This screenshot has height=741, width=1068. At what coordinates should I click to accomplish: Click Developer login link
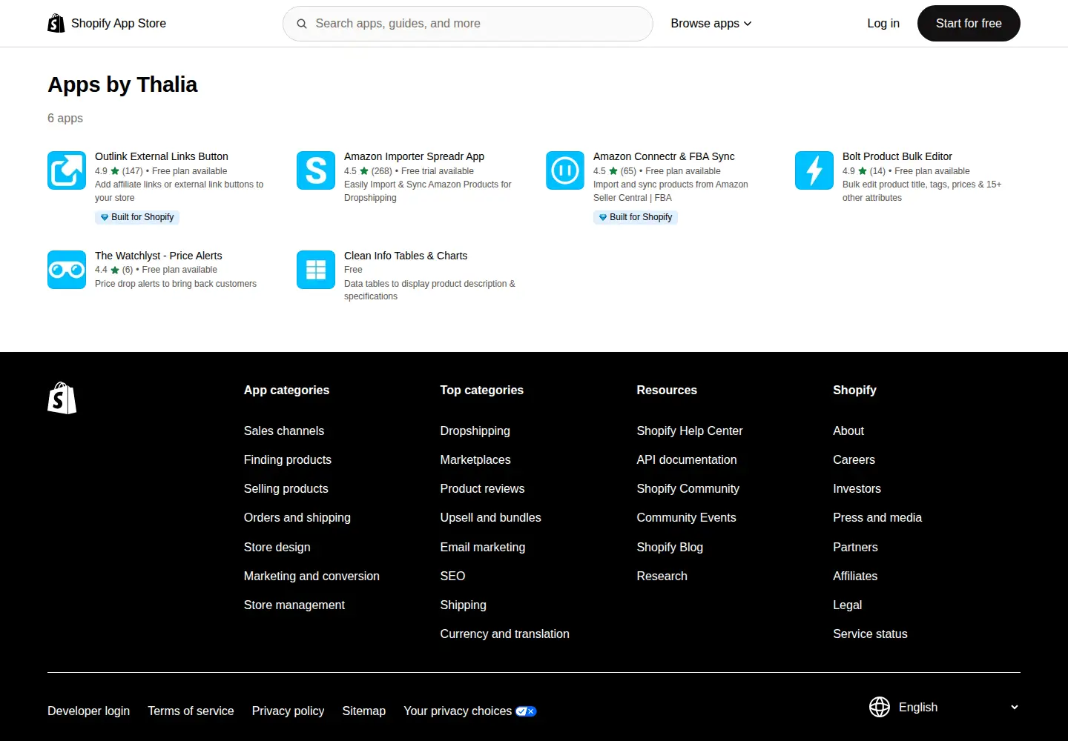click(88, 711)
